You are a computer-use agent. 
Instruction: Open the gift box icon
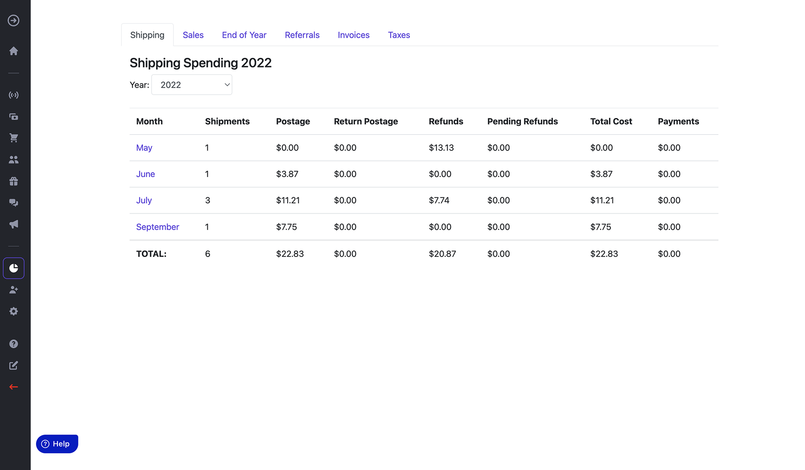pos(14,181)
